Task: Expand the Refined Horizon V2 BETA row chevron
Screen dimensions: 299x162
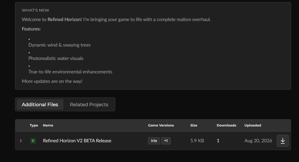Action: [x=21, y=141]
